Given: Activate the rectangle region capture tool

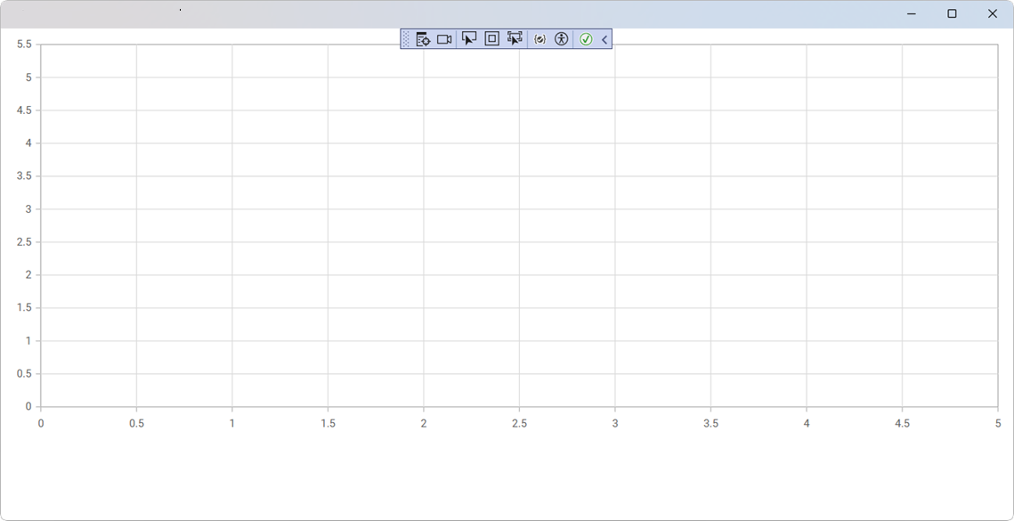Looking at the screenshot, I should (x=491, y=39).
